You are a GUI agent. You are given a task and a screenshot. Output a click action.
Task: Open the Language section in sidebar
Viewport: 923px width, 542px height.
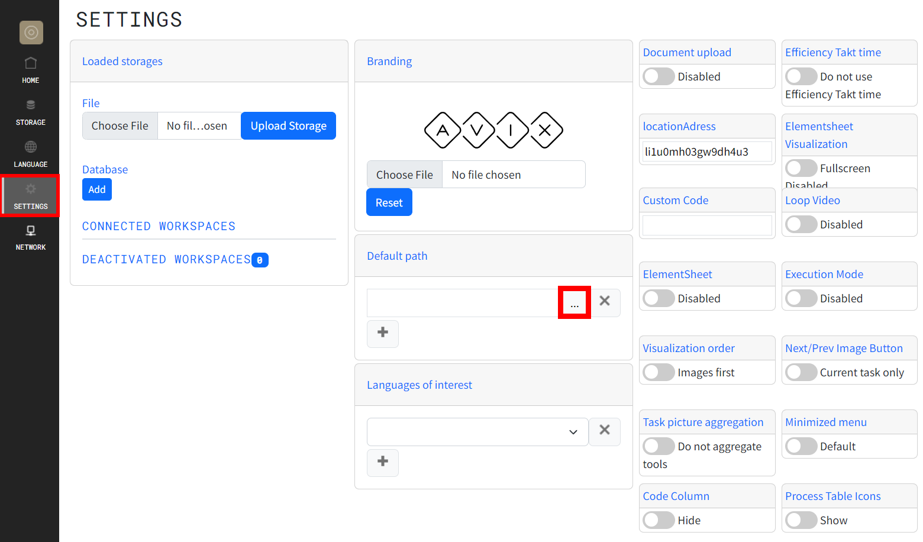pyautogui.click(x=31, y=154)
